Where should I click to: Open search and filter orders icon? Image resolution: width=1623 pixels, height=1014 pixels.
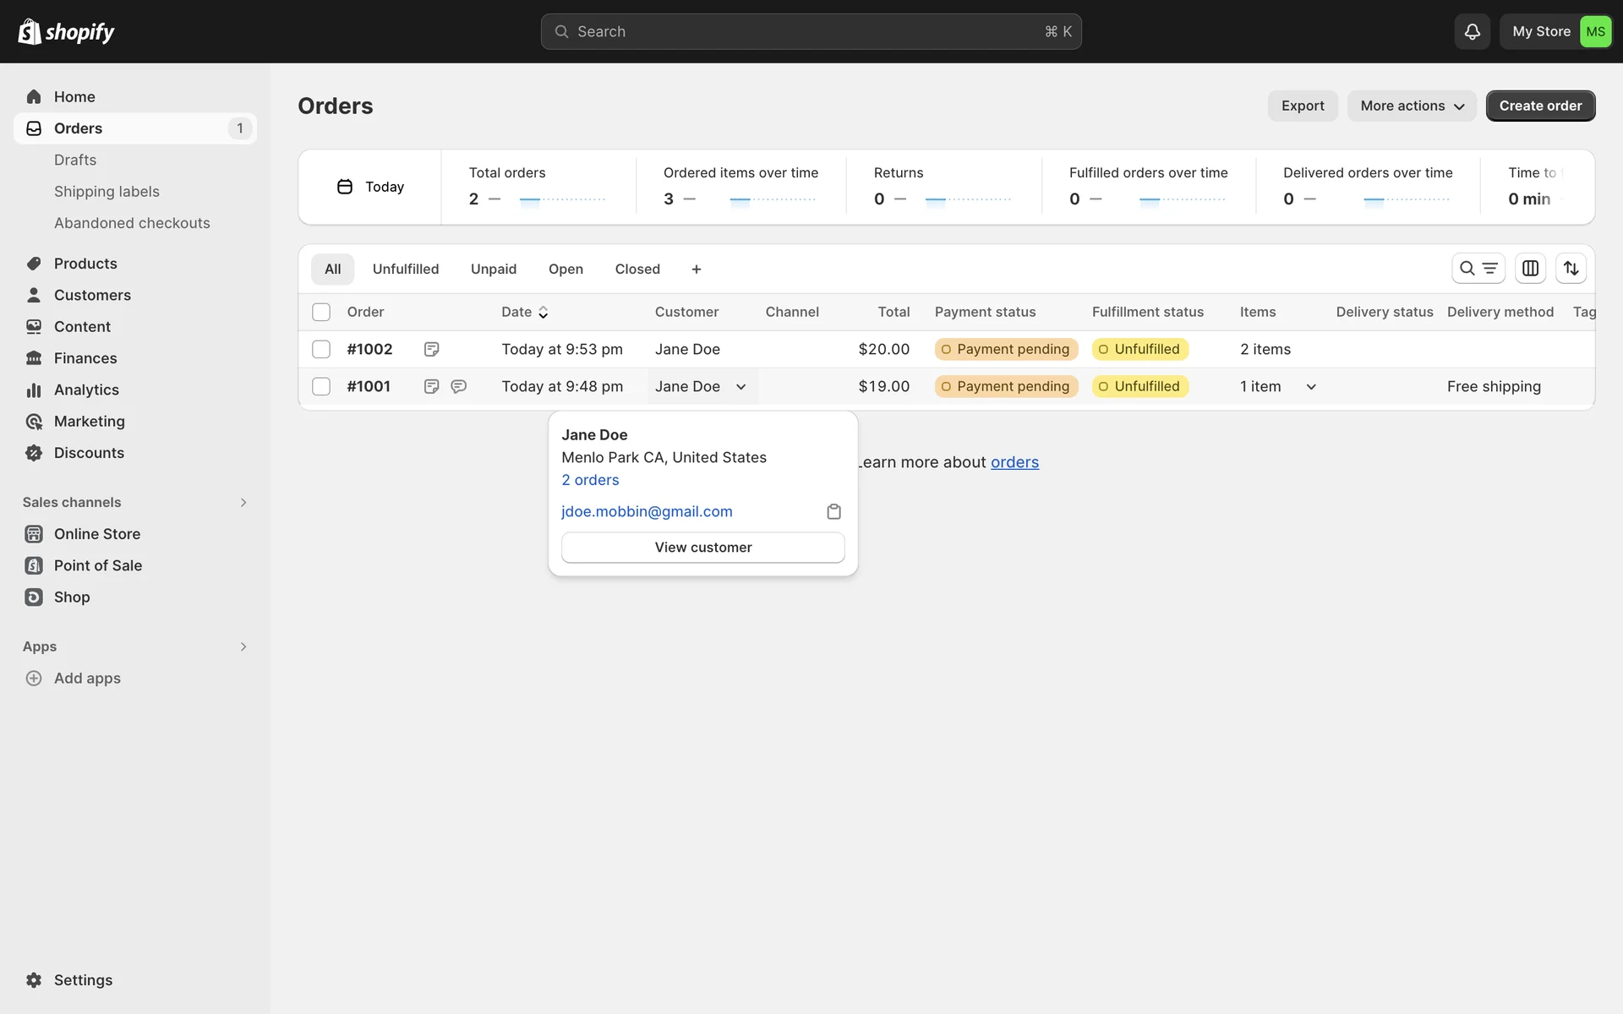(x=1478, y=268)
